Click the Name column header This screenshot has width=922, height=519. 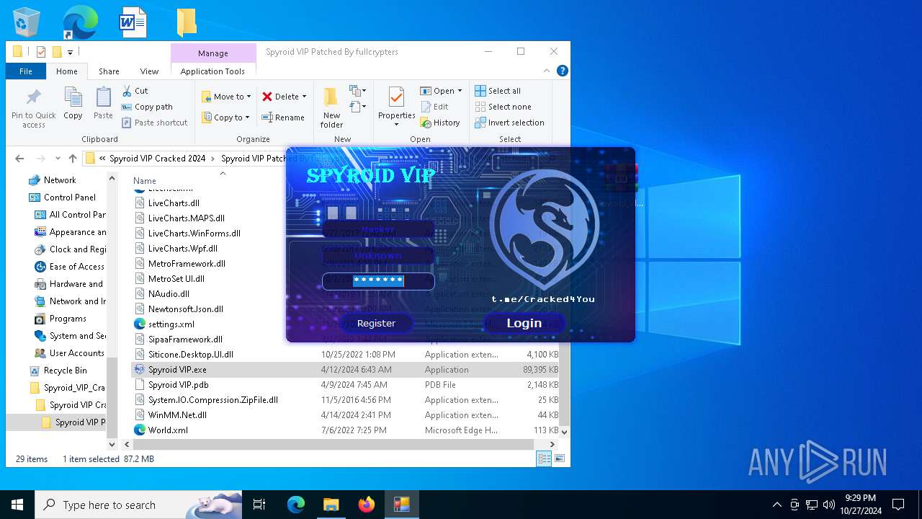click(x=145, y=181)
